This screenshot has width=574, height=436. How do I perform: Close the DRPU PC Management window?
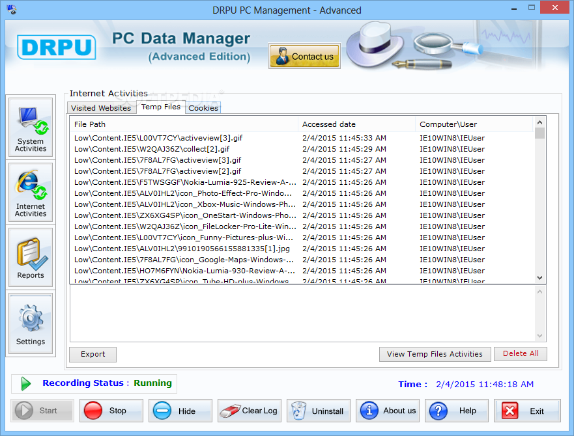click(555, 8)
